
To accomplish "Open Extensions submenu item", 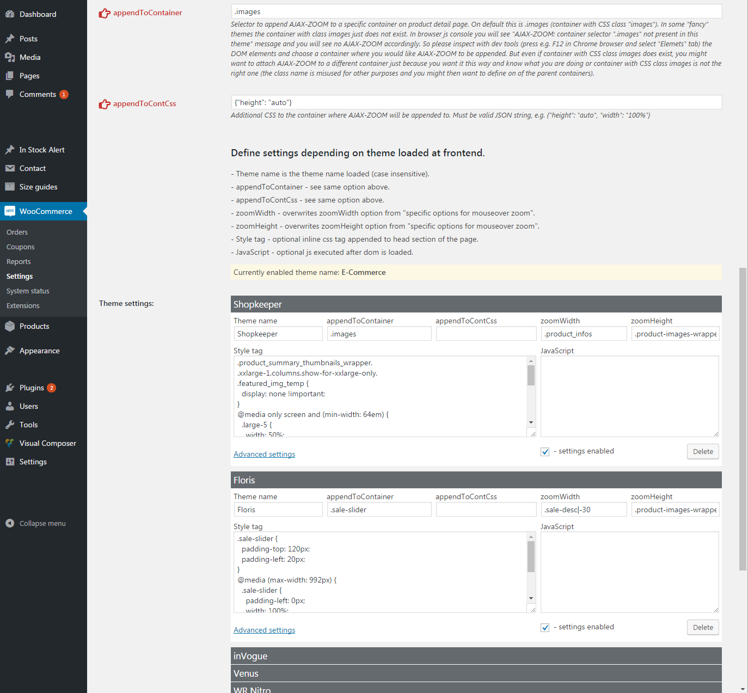I will point(23,305).
